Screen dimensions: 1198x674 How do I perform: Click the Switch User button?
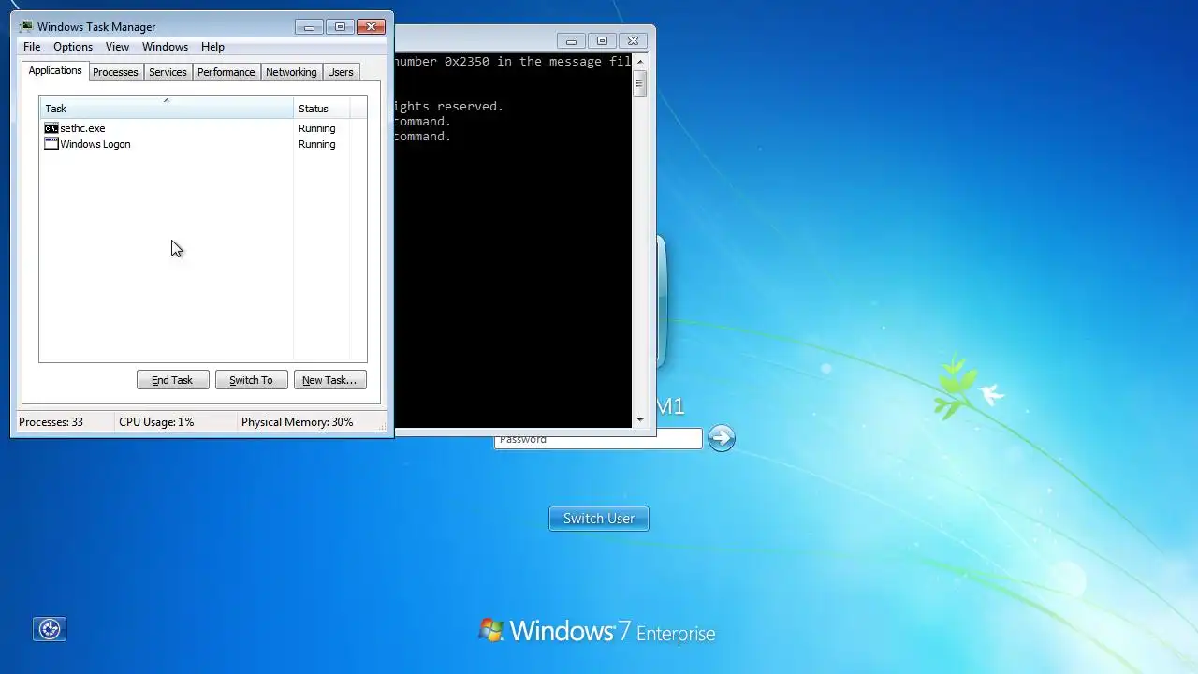tap(599, 519)
